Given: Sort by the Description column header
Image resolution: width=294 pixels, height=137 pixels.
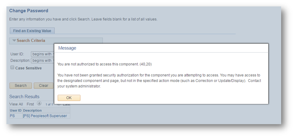Looking at the screenshot, I should pos(32,110).
